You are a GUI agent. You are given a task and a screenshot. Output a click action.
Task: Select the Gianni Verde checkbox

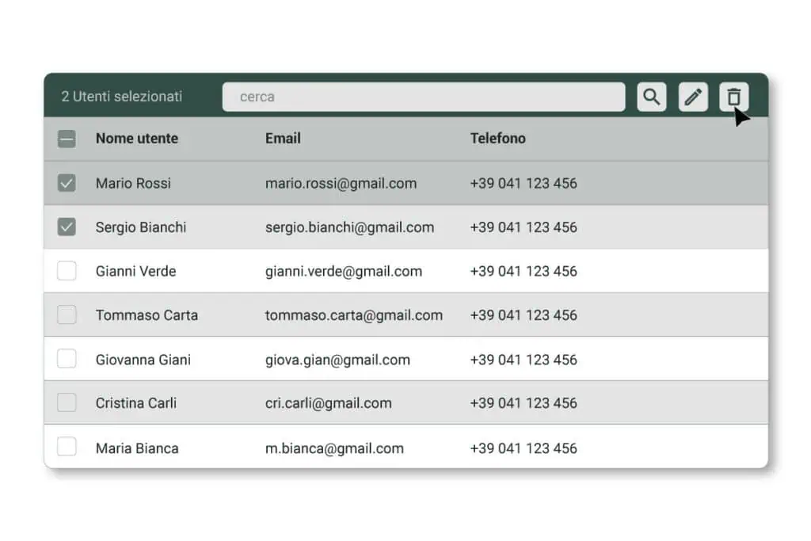(67, 271)
